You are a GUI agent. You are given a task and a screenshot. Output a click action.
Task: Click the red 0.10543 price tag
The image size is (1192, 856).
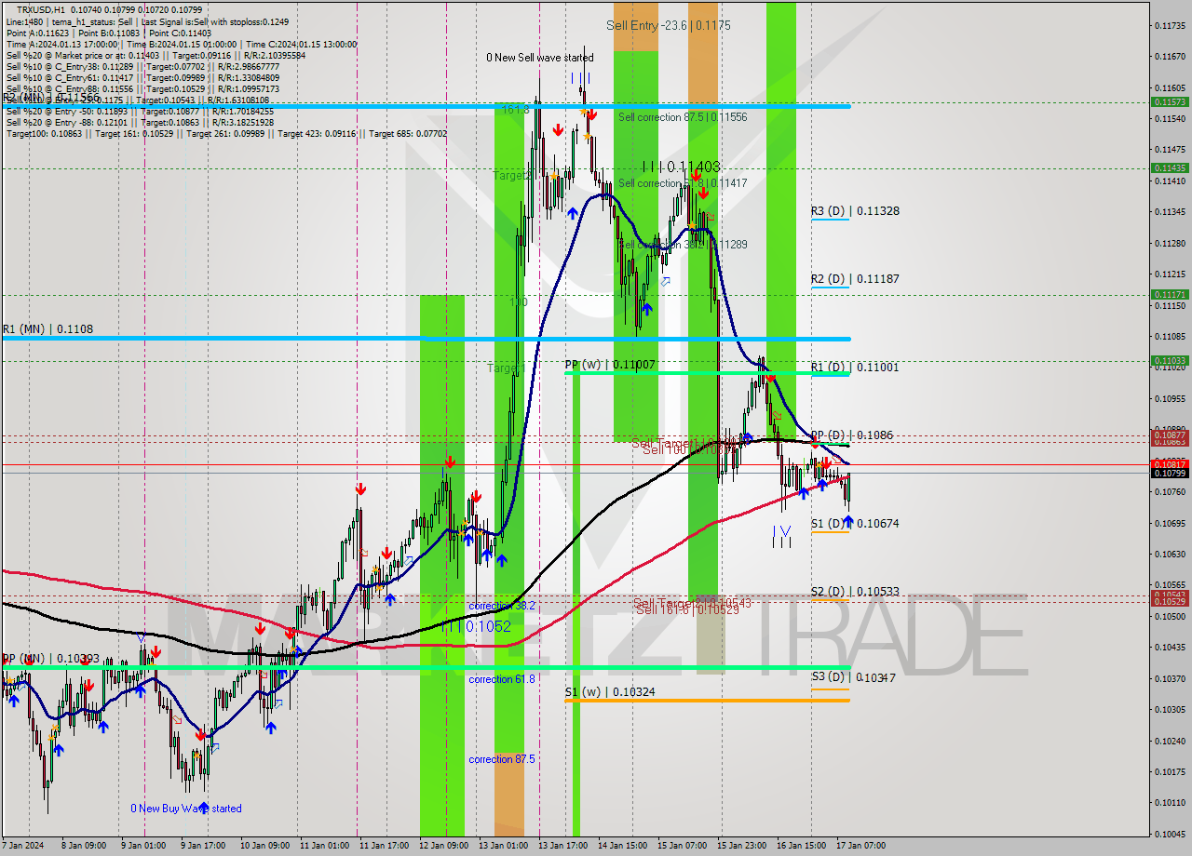click(1170, 595)
